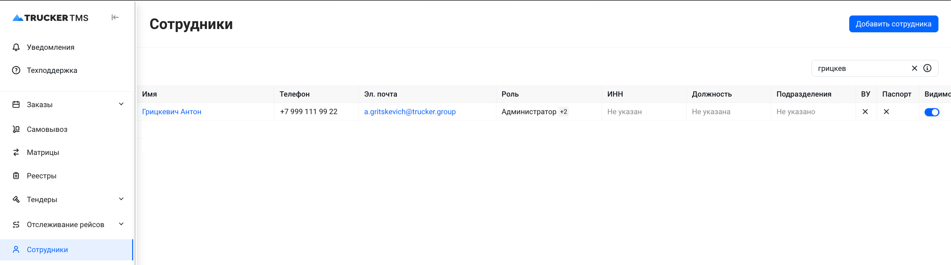Expand the Заказы menu chevron
Viewport: 951px width, 265px height.
click(x=121, y=104)
